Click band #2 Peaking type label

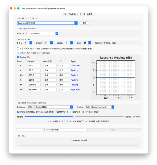point(75,70)
